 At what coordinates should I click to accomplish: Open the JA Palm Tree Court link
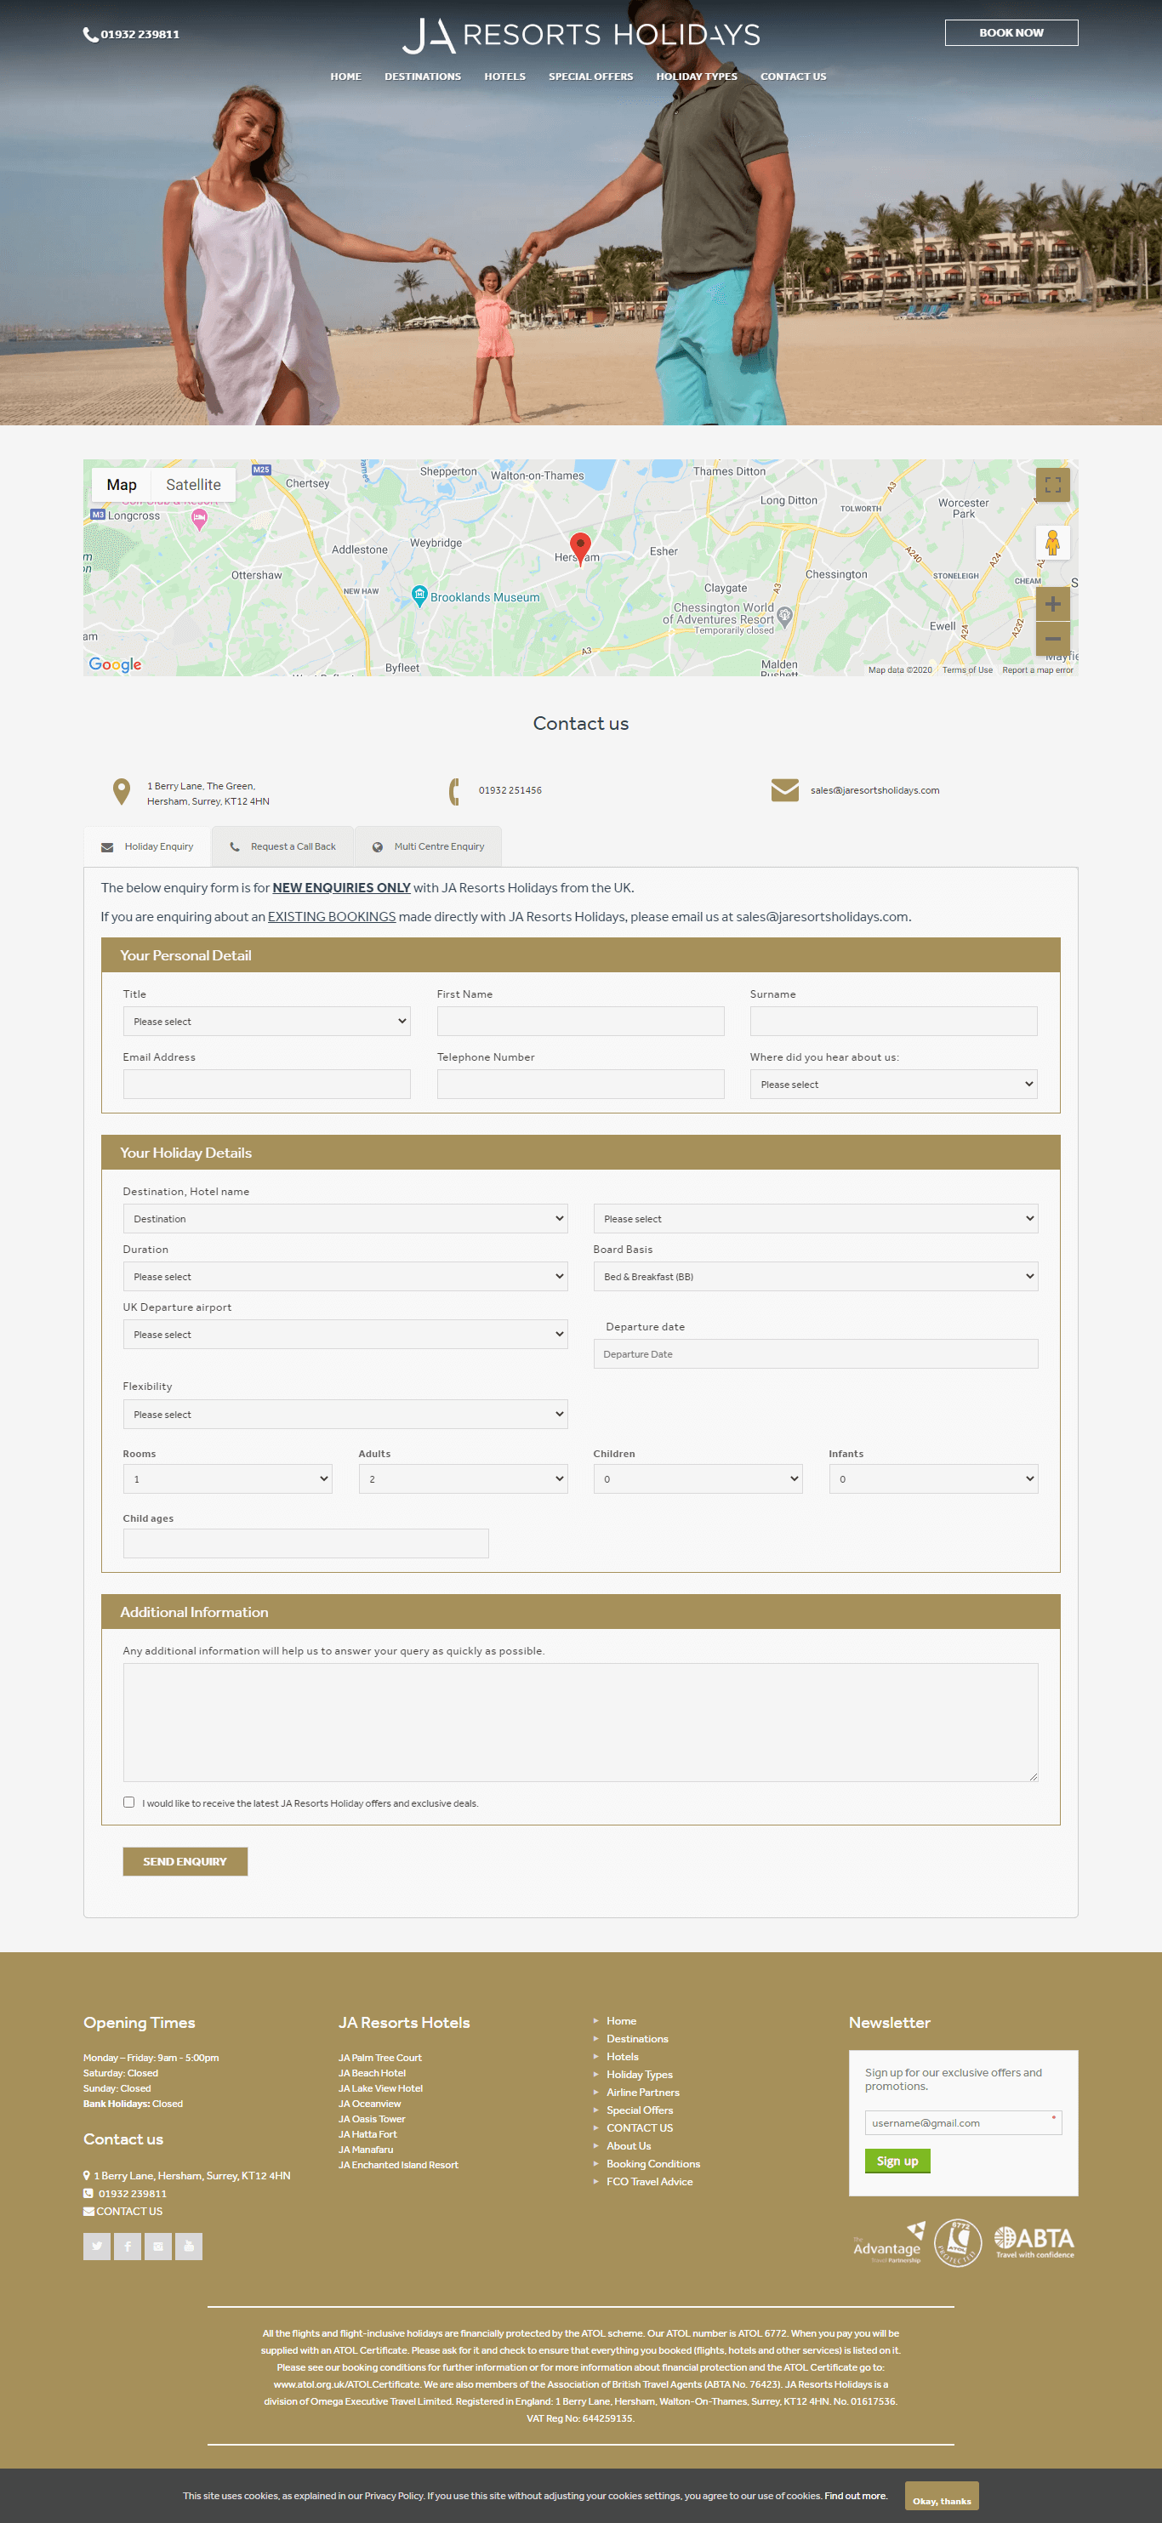pos(380,2058)
